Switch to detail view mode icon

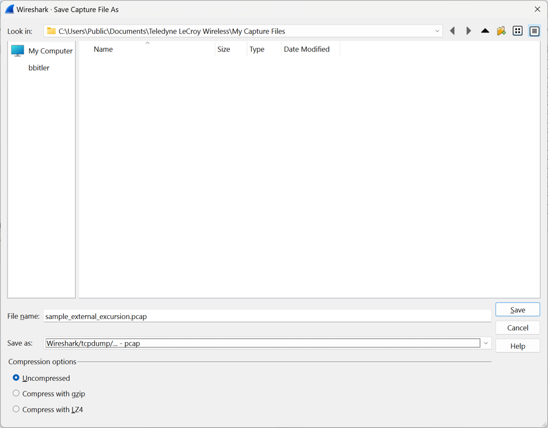(534, 31)
